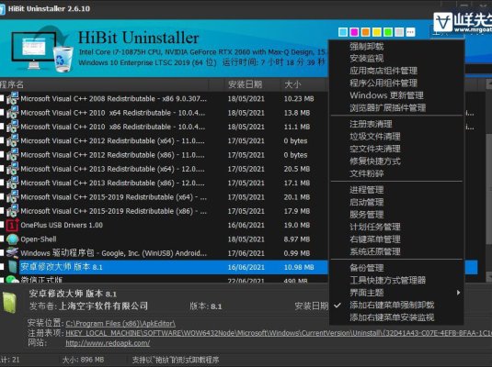Viewport: 492px width, 367px height.
Task: Select the magenta theme color swatch
Action: click(354, 32)
